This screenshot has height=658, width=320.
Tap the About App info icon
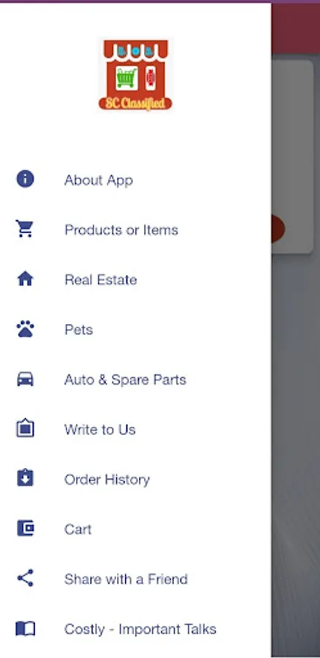pos(25,179)
